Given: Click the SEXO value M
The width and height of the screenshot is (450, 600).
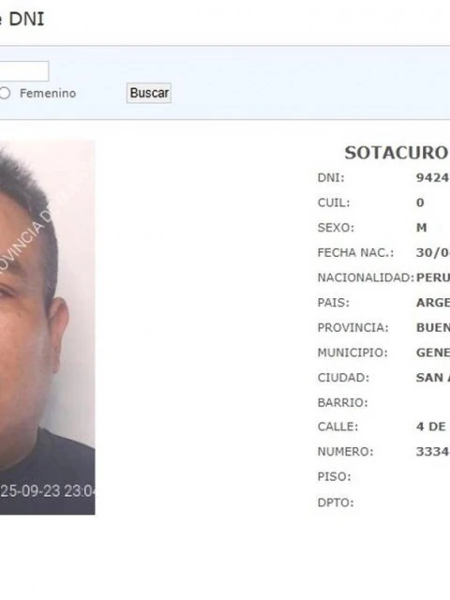Looking at the screenshot, I should 421,228.
